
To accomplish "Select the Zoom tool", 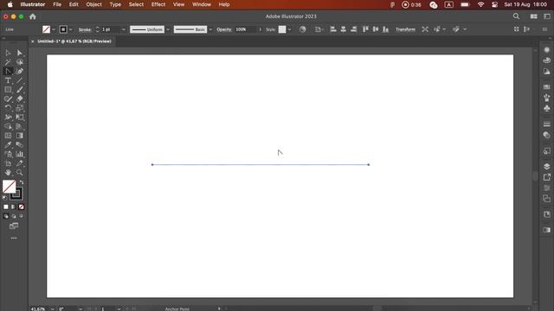I will click(x=20, y=173).
